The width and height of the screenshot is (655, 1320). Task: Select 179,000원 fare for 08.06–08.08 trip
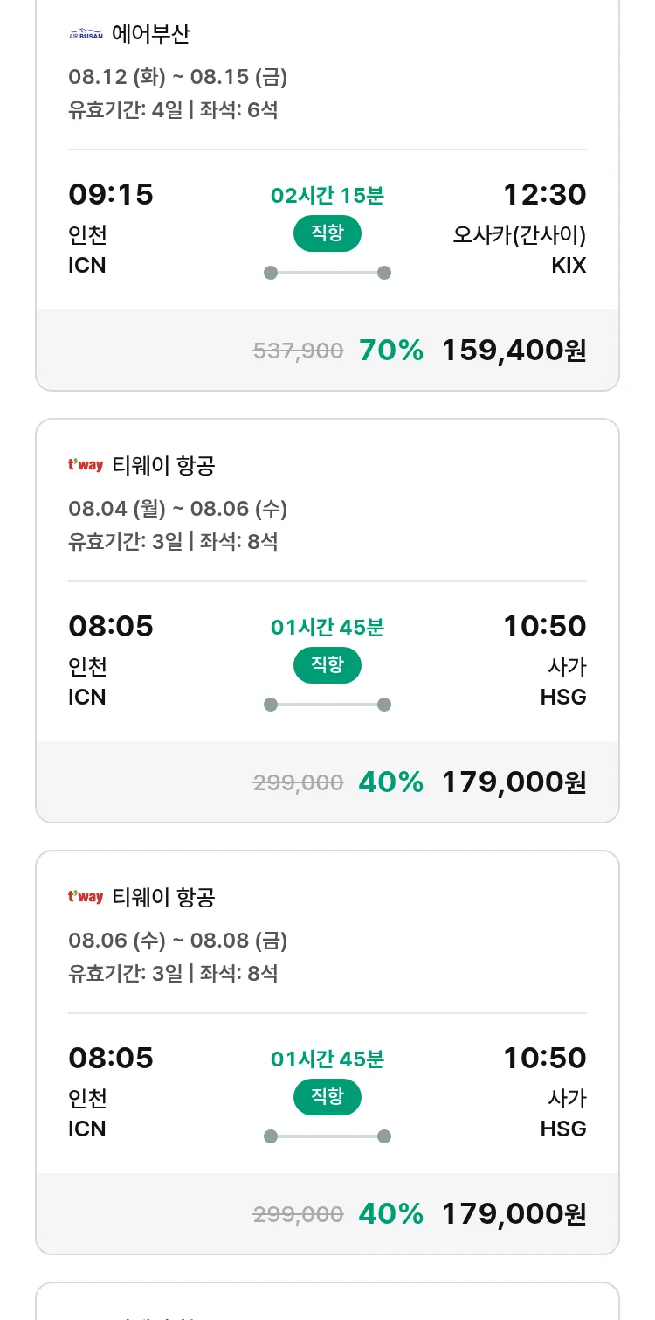point(514,1214)
